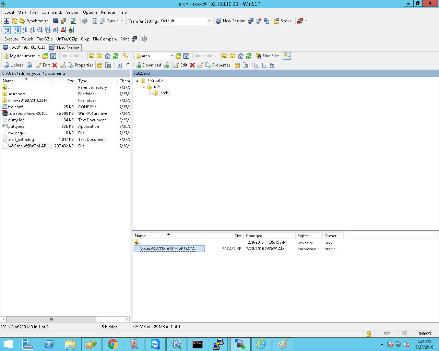This screenshot has height=351, width=439.
Task: Delete selected remote file red X
Action: click(192, 65)
